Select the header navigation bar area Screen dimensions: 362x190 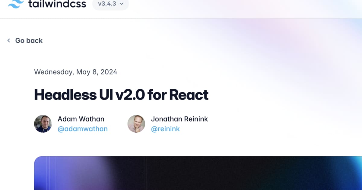[x=211, y=6]
